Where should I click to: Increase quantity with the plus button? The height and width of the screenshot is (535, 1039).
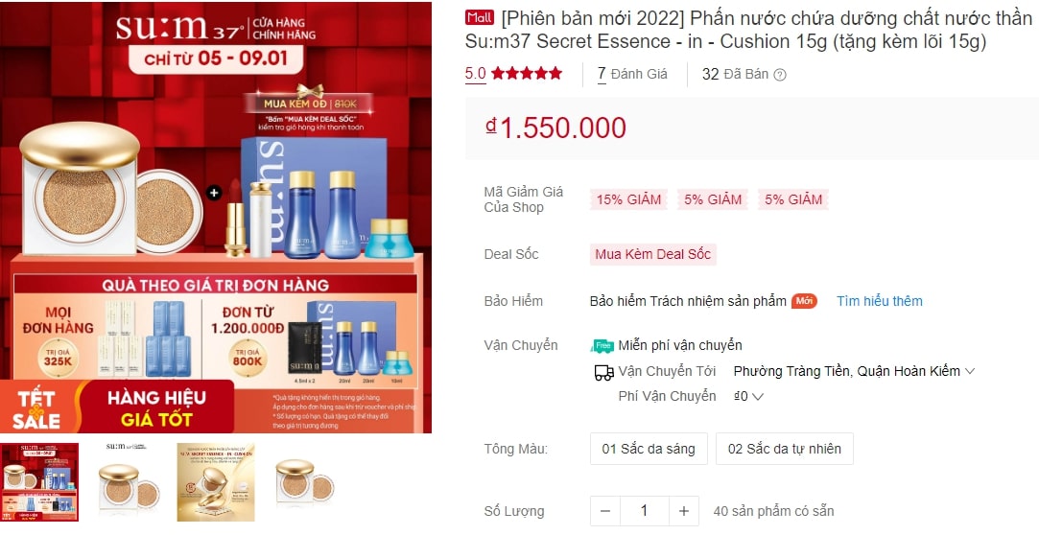[x=684, y=511]
